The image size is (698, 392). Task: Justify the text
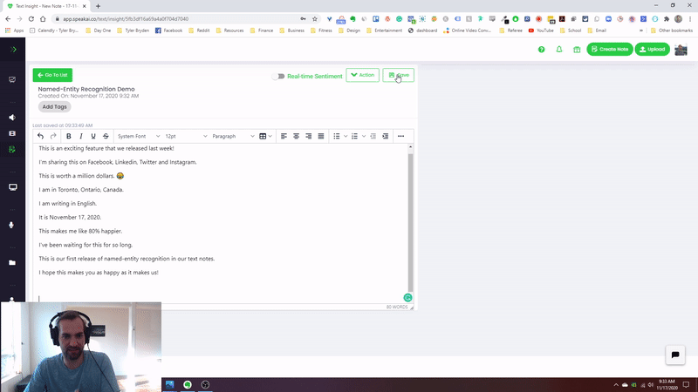[321, 136]
